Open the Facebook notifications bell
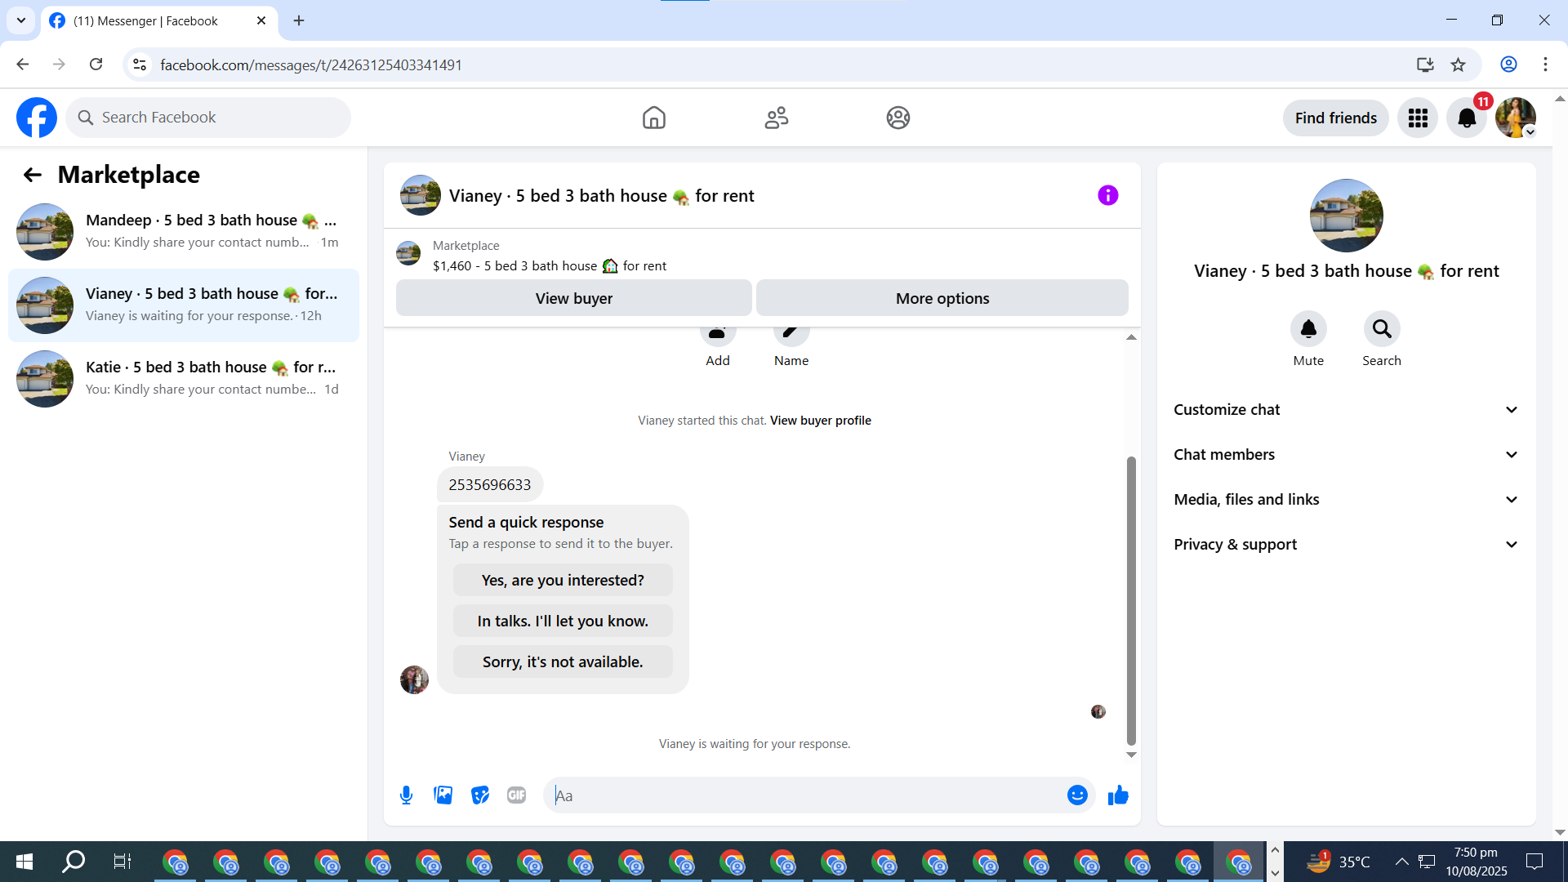The width and height of the screenshot is (1568, 882). point(1467,118)
